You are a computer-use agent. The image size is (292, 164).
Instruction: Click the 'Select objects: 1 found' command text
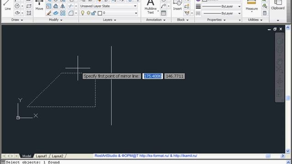pos(33,162)
